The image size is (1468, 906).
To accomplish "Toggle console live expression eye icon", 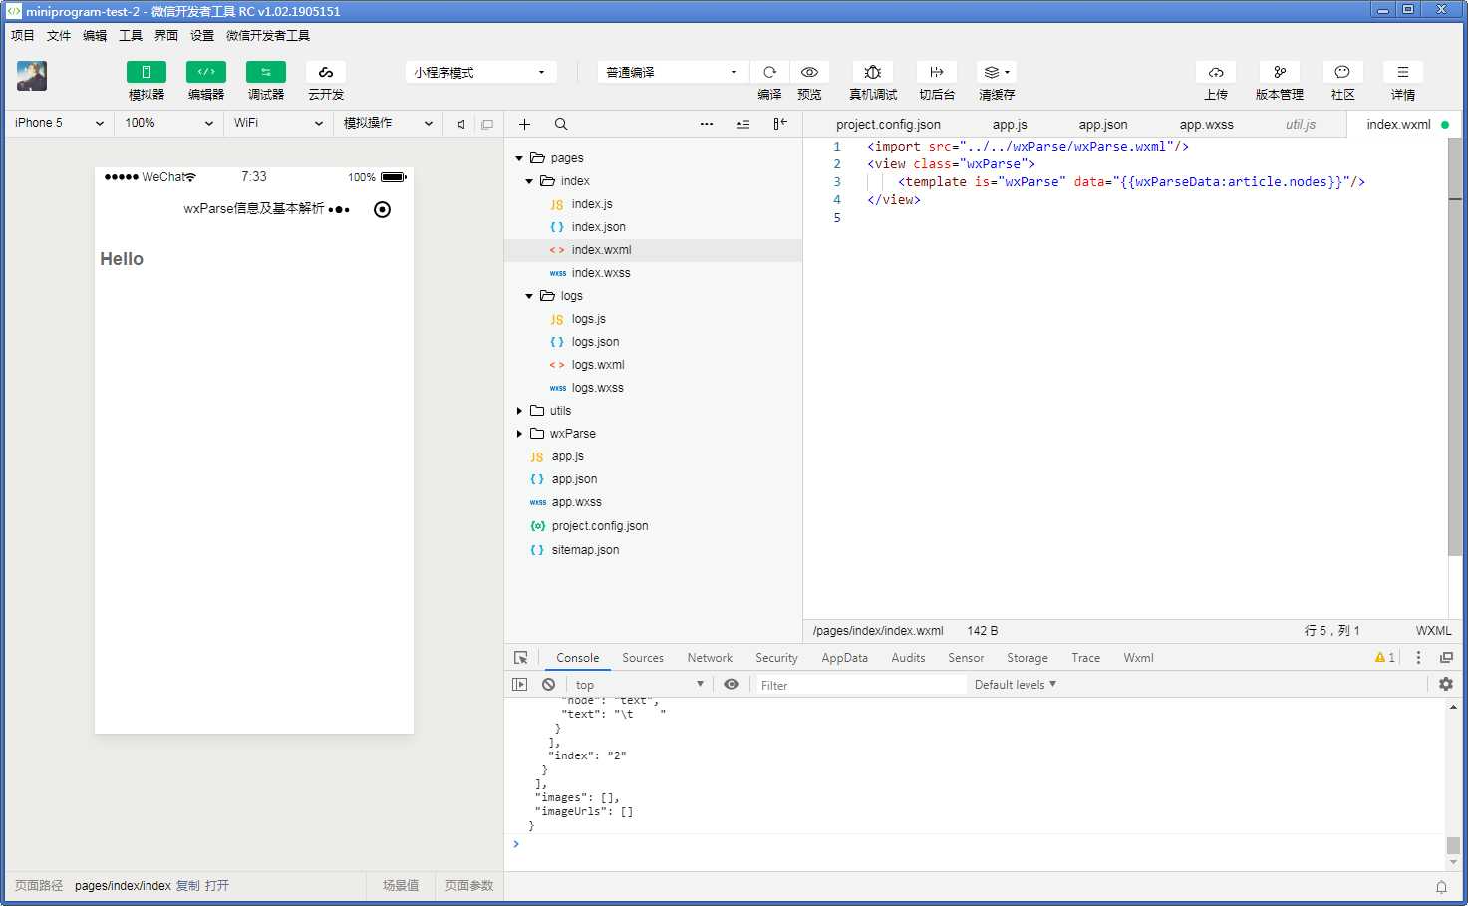I will (x=732, y=685).
